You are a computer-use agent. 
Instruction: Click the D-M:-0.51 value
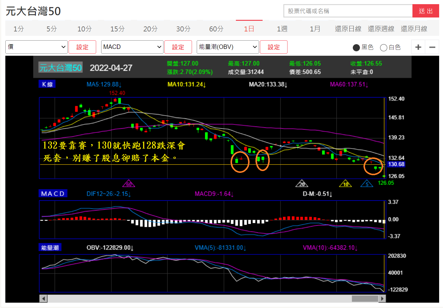coord(317,194)
